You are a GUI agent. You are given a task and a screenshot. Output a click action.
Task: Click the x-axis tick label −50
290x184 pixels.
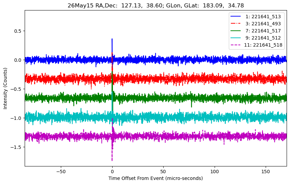point(61,172)
